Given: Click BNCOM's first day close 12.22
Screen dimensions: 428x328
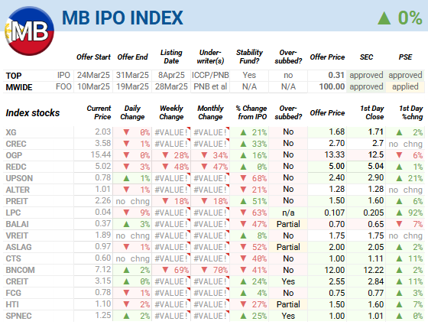Looking at the screenshot, I should pyautogui.click(x=374, y=270).
